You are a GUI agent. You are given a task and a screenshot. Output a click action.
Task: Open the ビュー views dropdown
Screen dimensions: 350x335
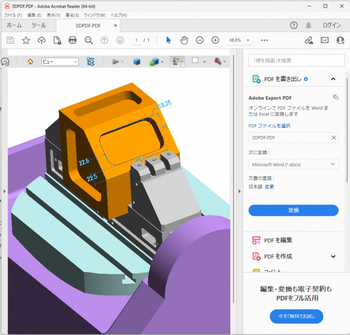60,61
